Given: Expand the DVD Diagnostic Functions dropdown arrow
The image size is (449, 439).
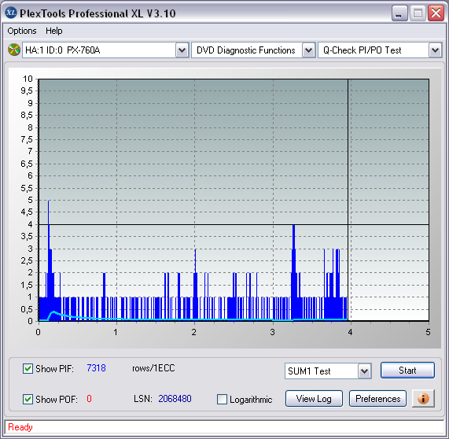Looking at the screenshot, I should pos(309,50).
